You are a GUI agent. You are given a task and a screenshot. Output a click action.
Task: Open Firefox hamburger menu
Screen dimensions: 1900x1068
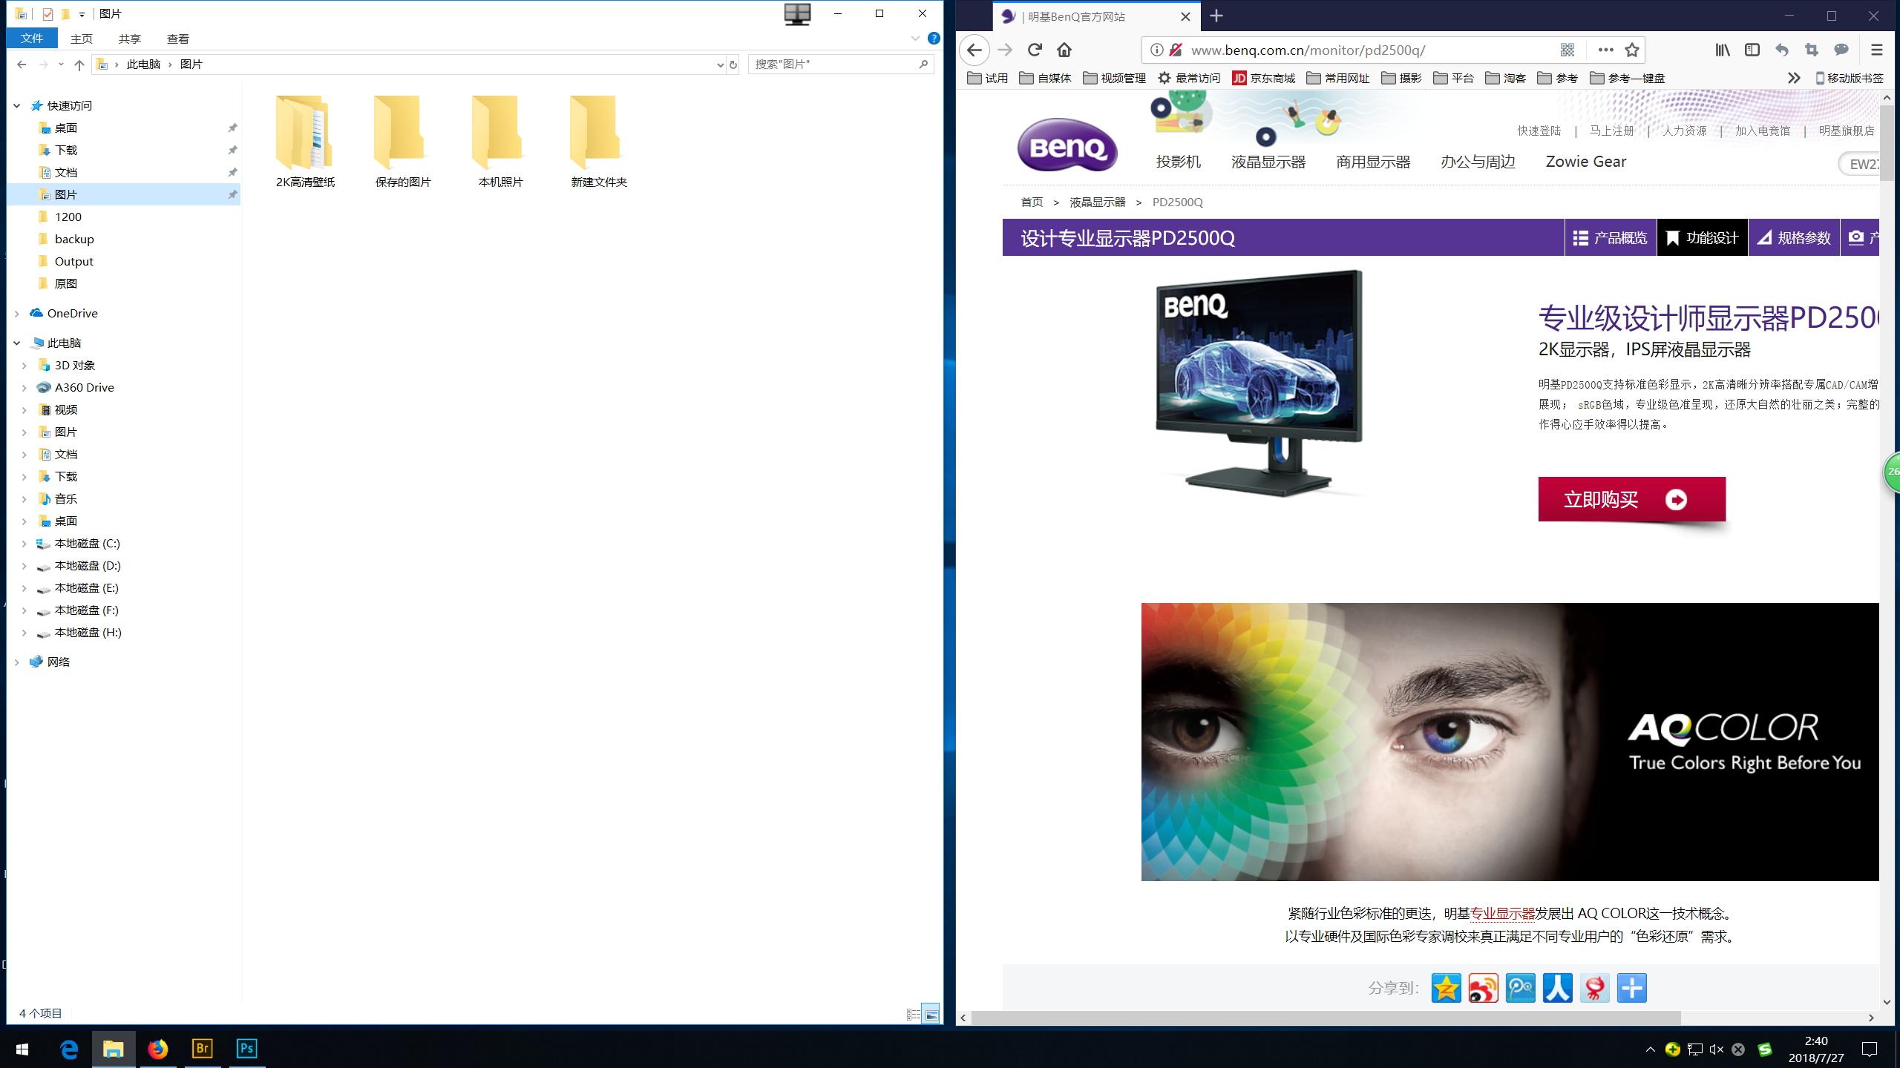click(1877, 50)
